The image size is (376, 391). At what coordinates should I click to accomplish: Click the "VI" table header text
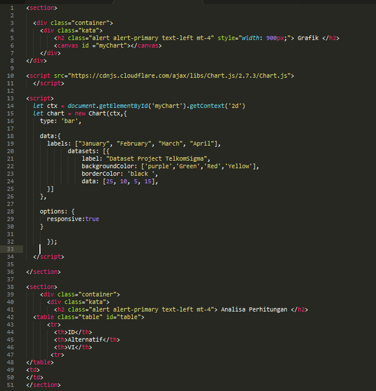pyautogui.click(x=72, y=347)
